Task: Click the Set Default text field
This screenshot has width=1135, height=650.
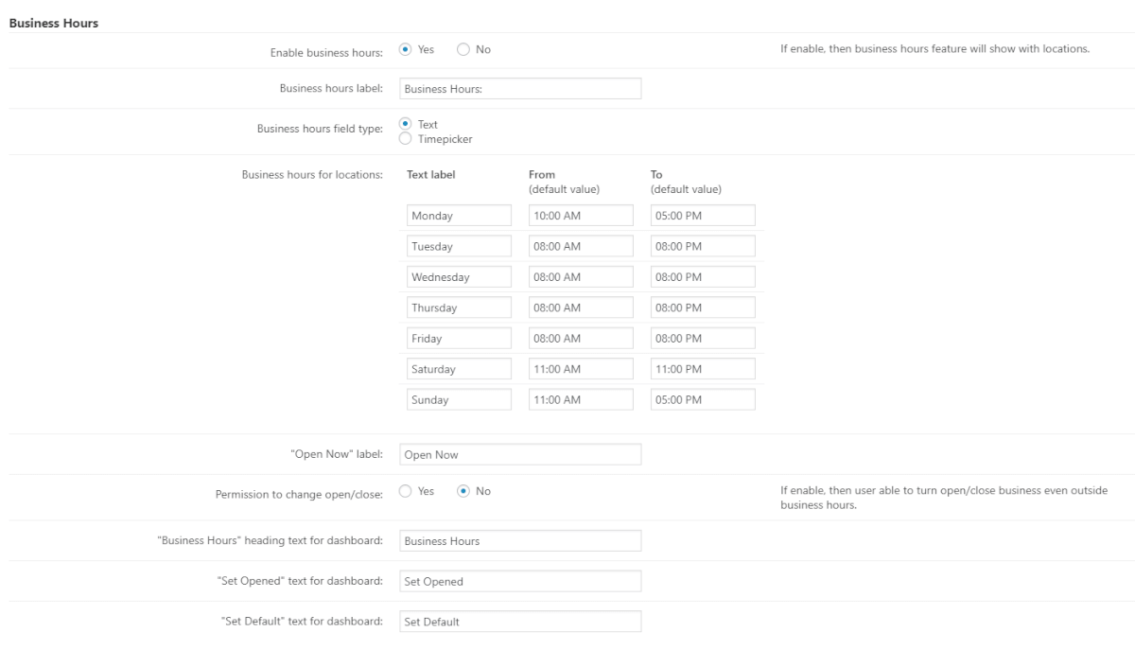Action: coord(520,622)
